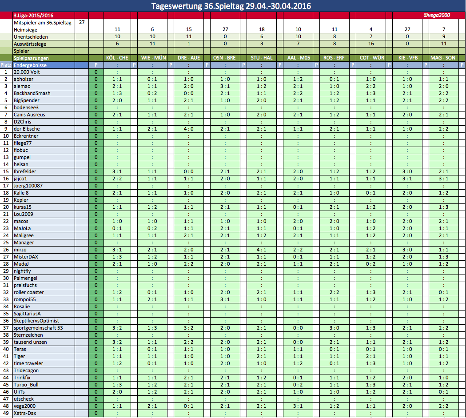This screenshot has height=418, width=466.
Task: Click player name MisterDAX
Action: 26,257
